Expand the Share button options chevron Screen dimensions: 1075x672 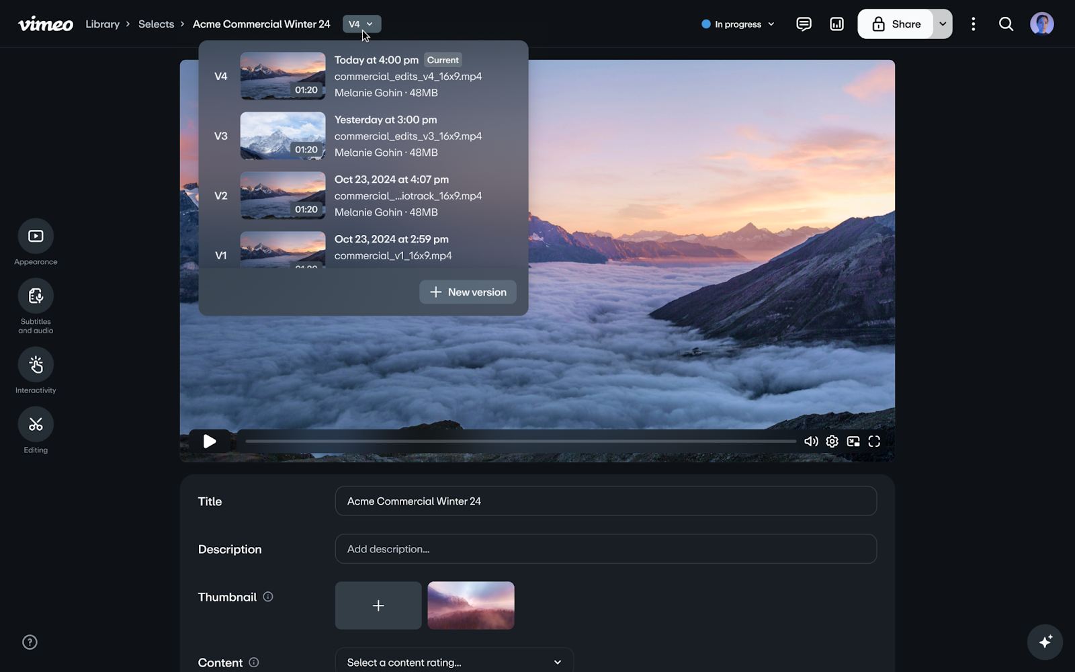point(942,24)
